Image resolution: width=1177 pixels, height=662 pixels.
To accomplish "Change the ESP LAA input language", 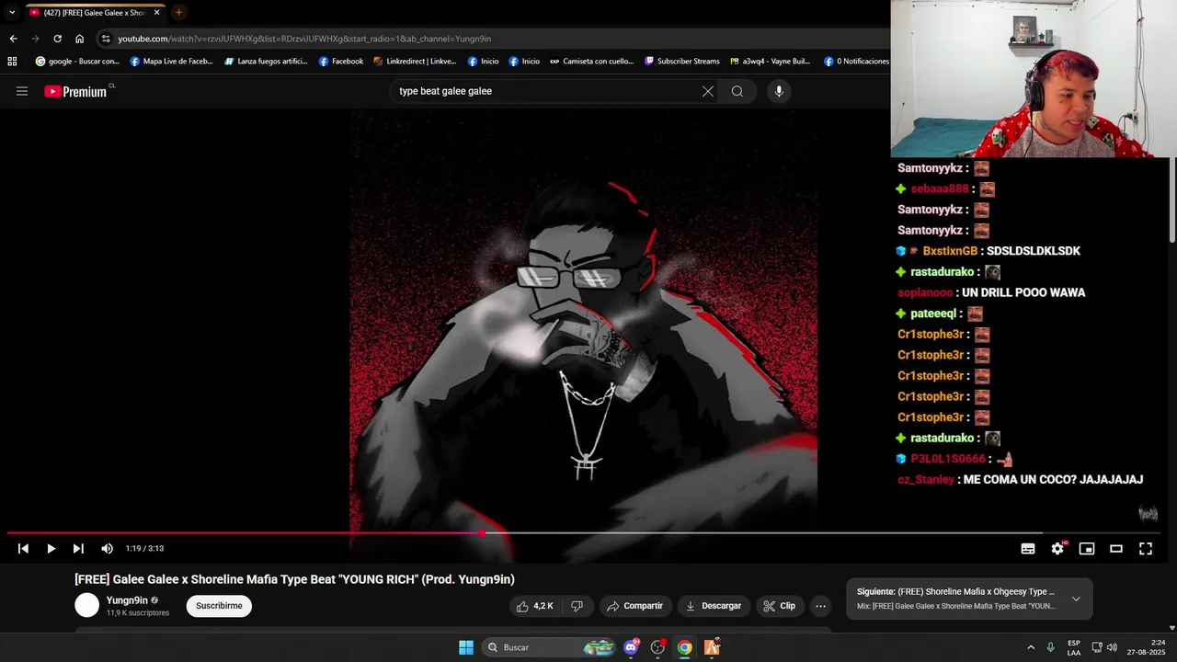I will (x=1074, y=647).
